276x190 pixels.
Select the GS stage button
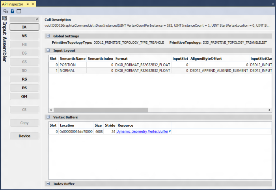[24, 62]
